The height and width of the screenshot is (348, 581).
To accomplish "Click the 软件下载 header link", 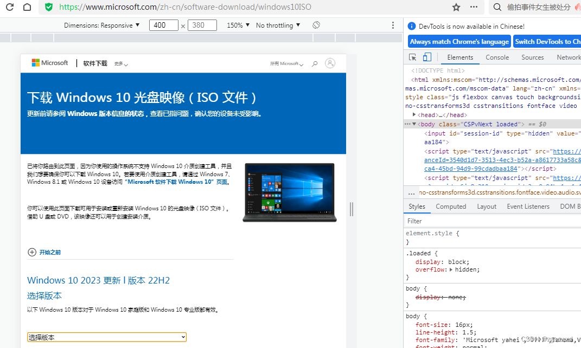I will point(95,63).
